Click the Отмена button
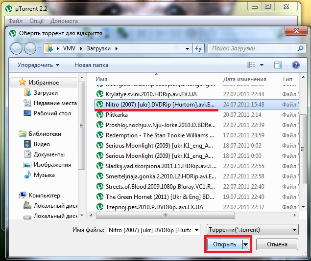The image size is (311, 261). click(x=277, y=244)
